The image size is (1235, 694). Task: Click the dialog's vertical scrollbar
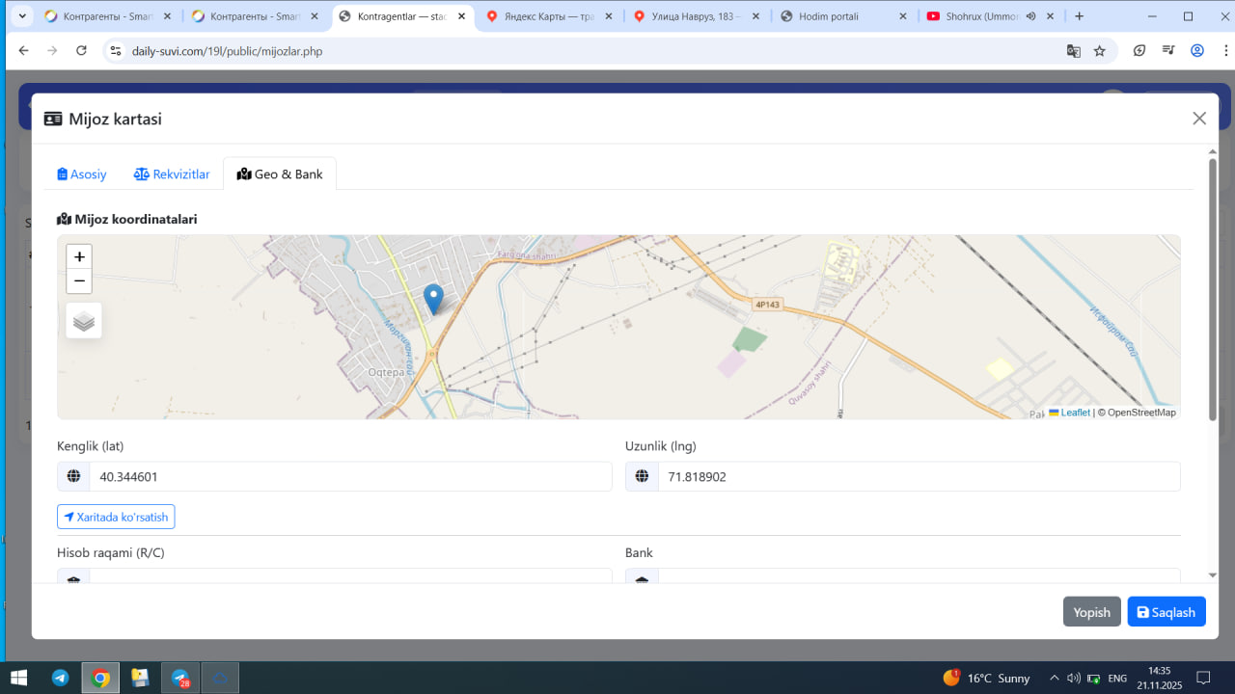pos(1213,288)
